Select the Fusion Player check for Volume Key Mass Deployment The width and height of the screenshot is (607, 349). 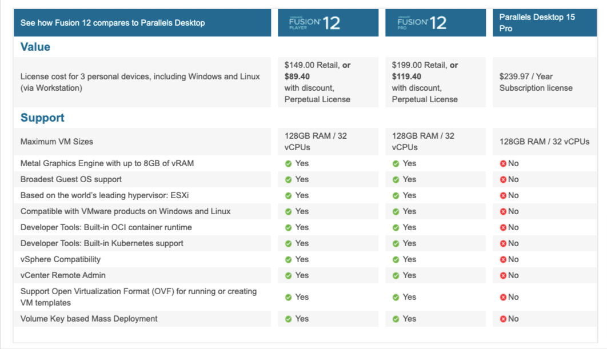289,319
